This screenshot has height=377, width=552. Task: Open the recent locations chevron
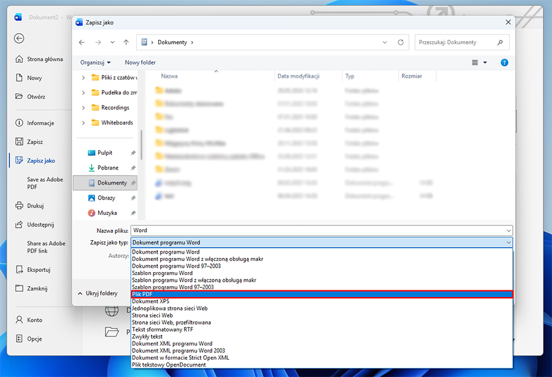(112, 42)
